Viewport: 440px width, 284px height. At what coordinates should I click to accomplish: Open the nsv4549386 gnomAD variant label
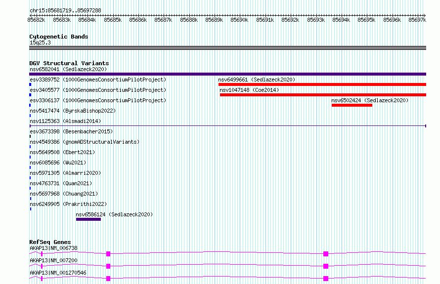coord(85,142)
